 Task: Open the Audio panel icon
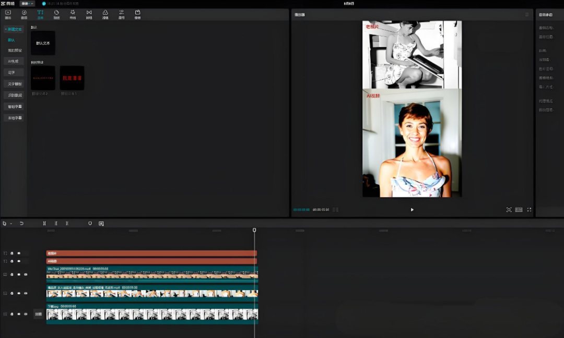click(x=24, y=14)
